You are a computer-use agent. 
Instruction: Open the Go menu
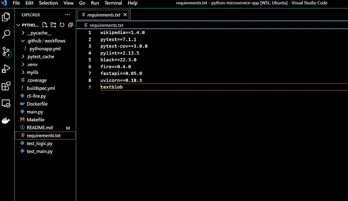(82, 3)
